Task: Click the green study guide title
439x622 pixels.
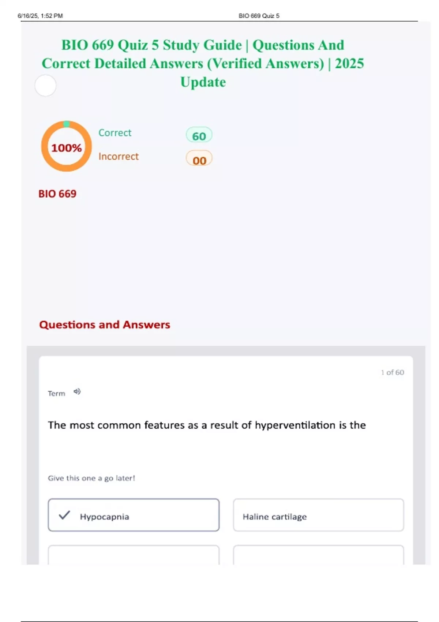Action: pos(203,63)
